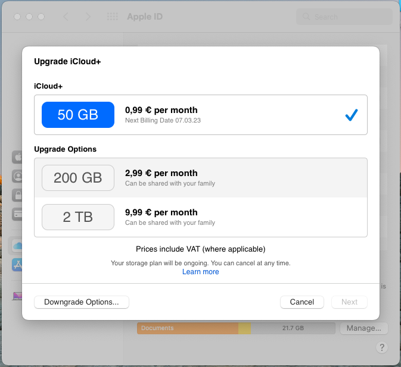Select the MacBook device in sidebar
The width and height of the screenshot is (401, 367).
[17, 296]
